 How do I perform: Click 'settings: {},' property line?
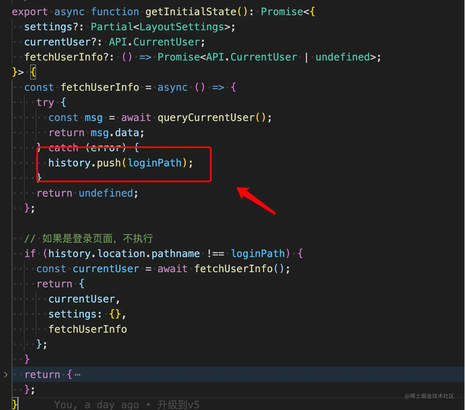(87, 314)
